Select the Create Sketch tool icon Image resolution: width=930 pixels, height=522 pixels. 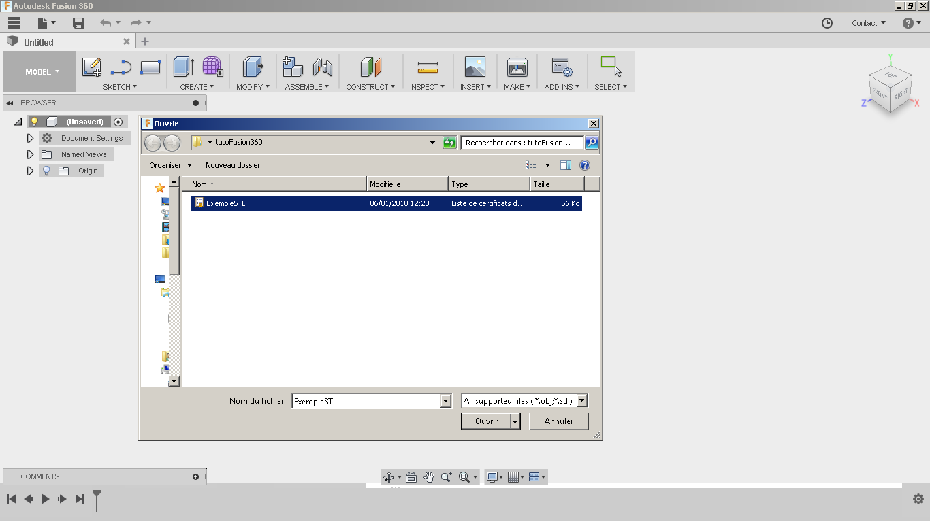click(92, 67)
